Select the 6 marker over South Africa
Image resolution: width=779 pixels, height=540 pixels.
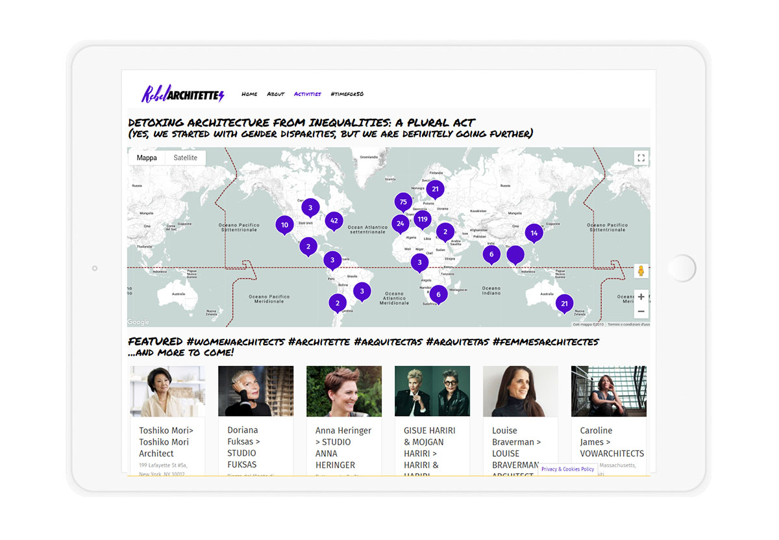[x=438, y=295]
